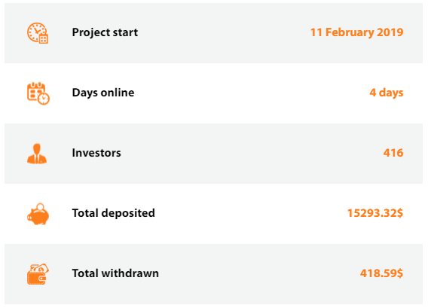Click the 4 days value
The image size is (428, 308).
pos(387,93)
